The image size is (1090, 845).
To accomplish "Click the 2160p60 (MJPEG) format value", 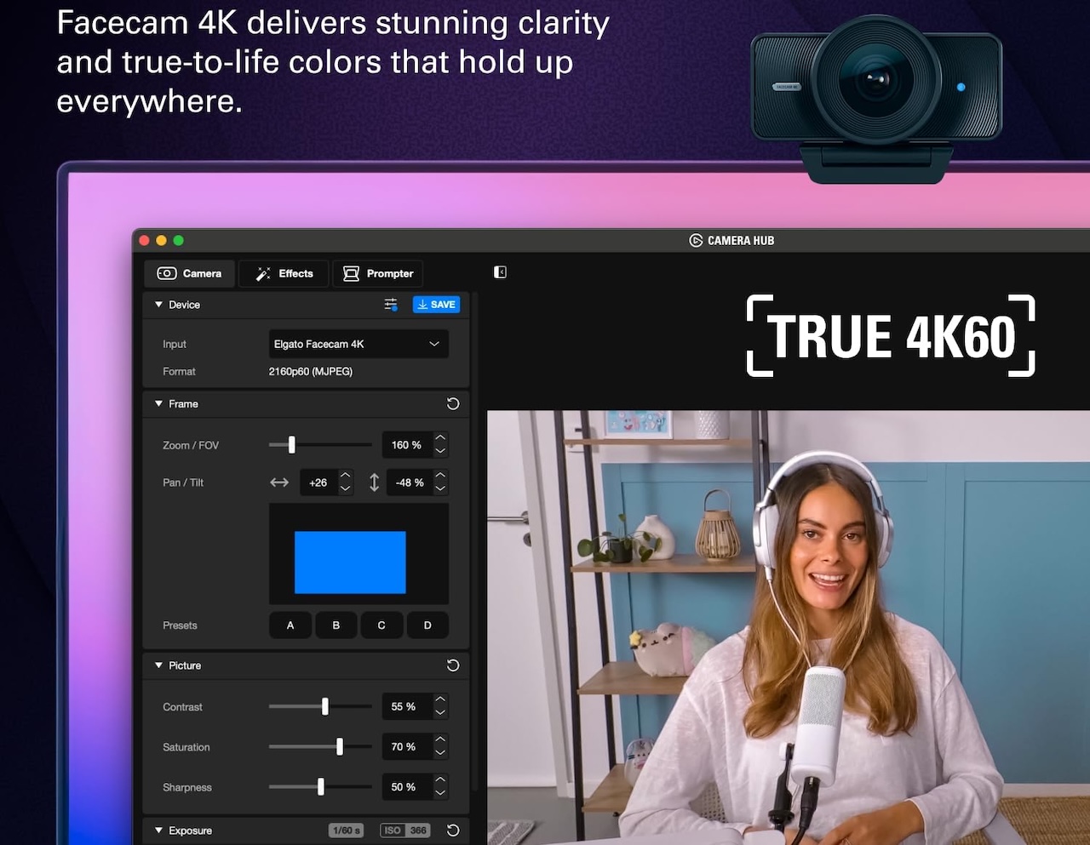I will tap(311, 371).
